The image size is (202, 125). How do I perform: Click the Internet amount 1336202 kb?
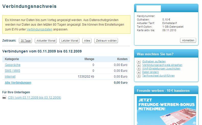(x=86, y=77)
